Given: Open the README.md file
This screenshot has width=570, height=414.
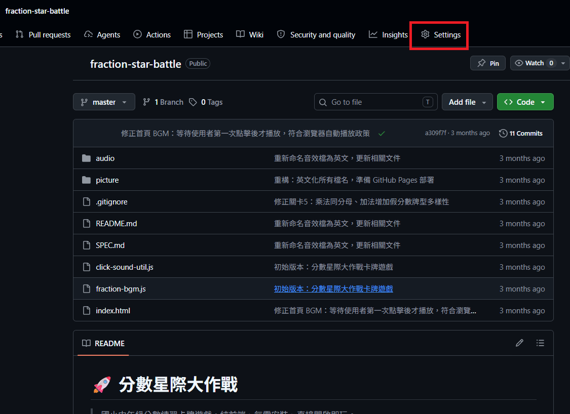Looking at the screenshot, I should 117,224.
